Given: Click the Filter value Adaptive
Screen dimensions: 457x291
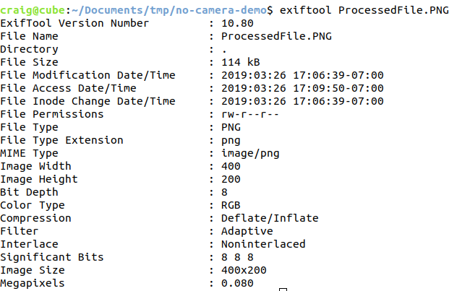Looking at the screenshot, I should coord(247,231).
